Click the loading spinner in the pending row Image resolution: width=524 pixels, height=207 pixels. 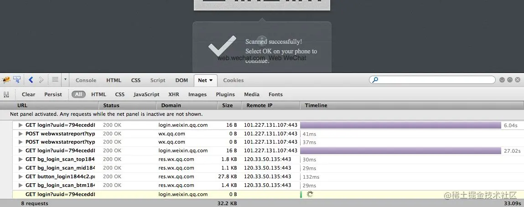(310, 194)
